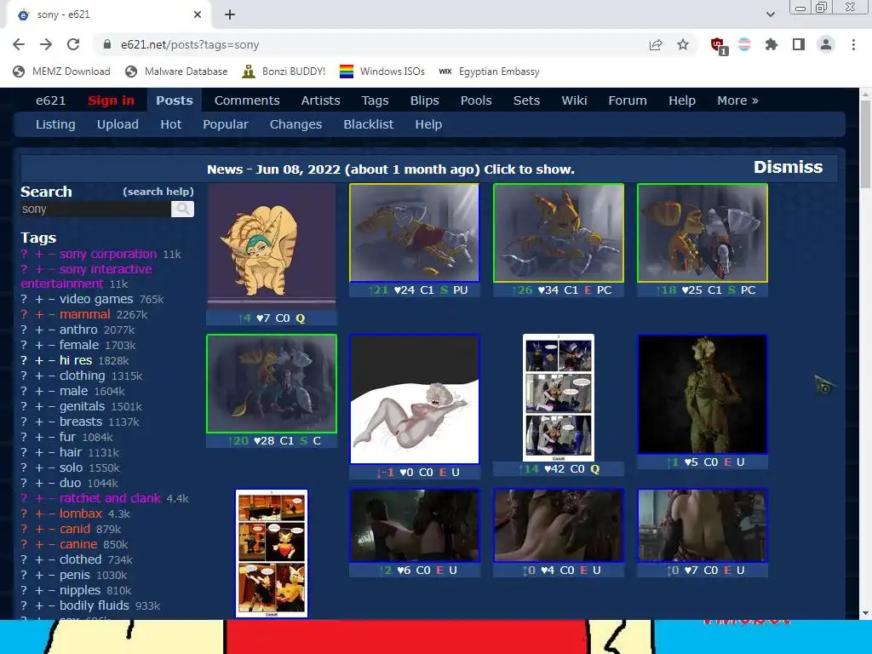Show the Jun 08, 2022 news item
872x654 pixels.
(x=390, y=169)
